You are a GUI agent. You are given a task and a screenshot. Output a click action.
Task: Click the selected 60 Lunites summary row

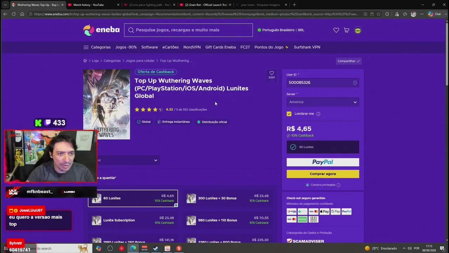tap(323, 147)
